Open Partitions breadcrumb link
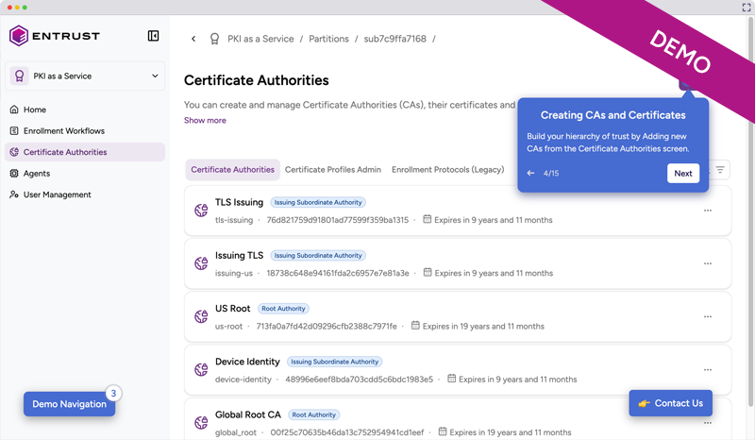This screenshot has width=755, height=440. (328, 39)
